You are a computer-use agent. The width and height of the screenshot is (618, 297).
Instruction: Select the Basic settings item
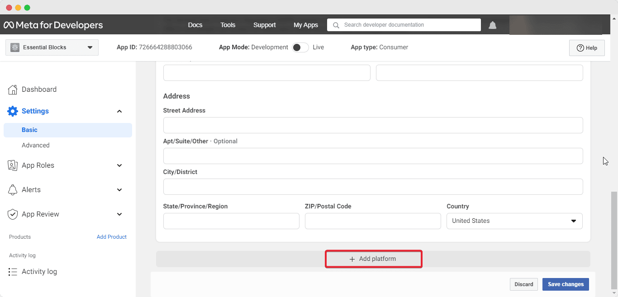coord(68,130)
